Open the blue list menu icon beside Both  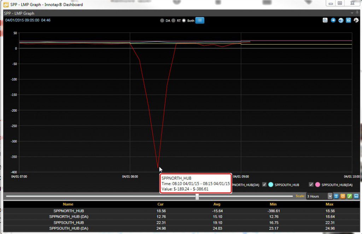[200, 21]
